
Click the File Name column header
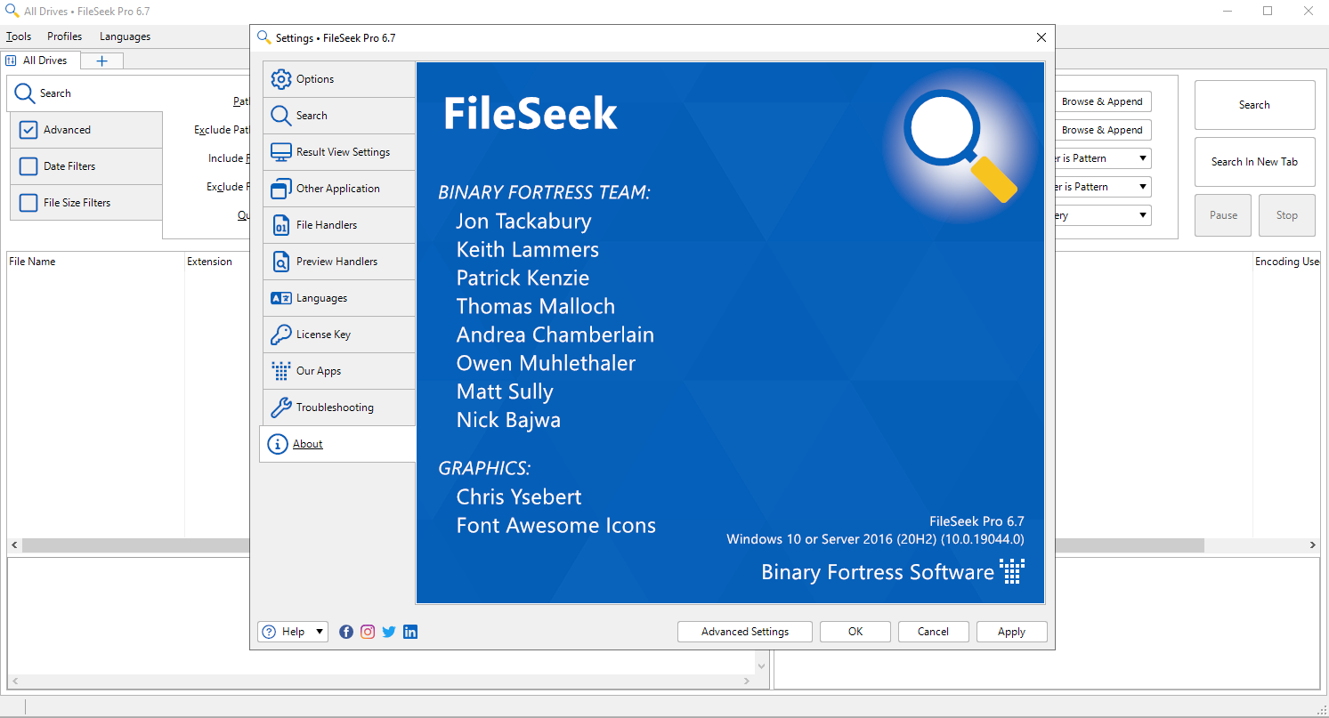(x=95, y=262)
